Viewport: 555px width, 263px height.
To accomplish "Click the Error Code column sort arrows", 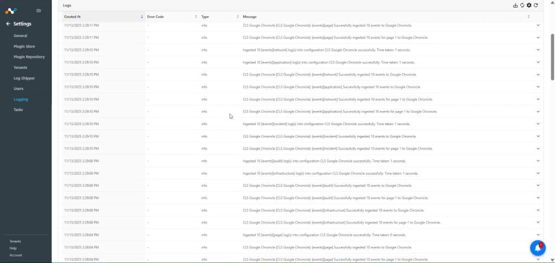I will pyautogui.click(x=196, y=17).
